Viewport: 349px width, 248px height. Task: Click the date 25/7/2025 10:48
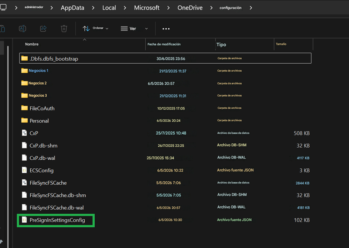click(x=171, y=133)
